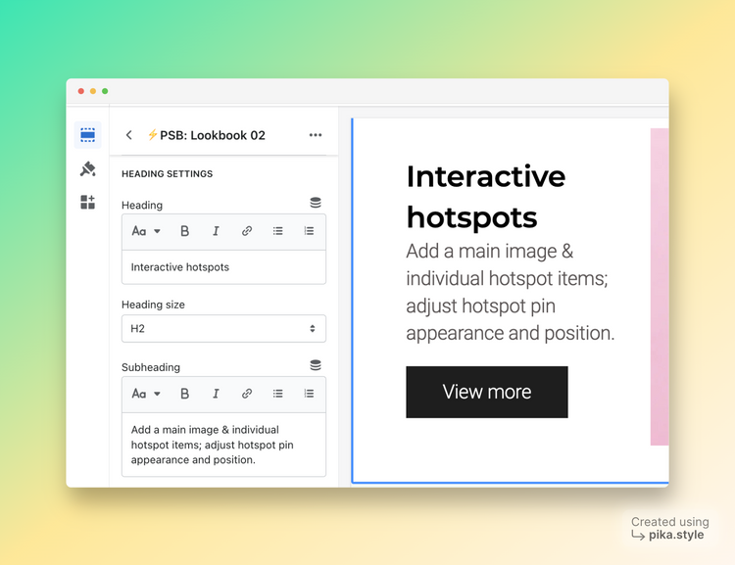Screen dimensions: 735x565
Task: Toggle italic in the Heading editor
Action: click(x=216, y=231)
